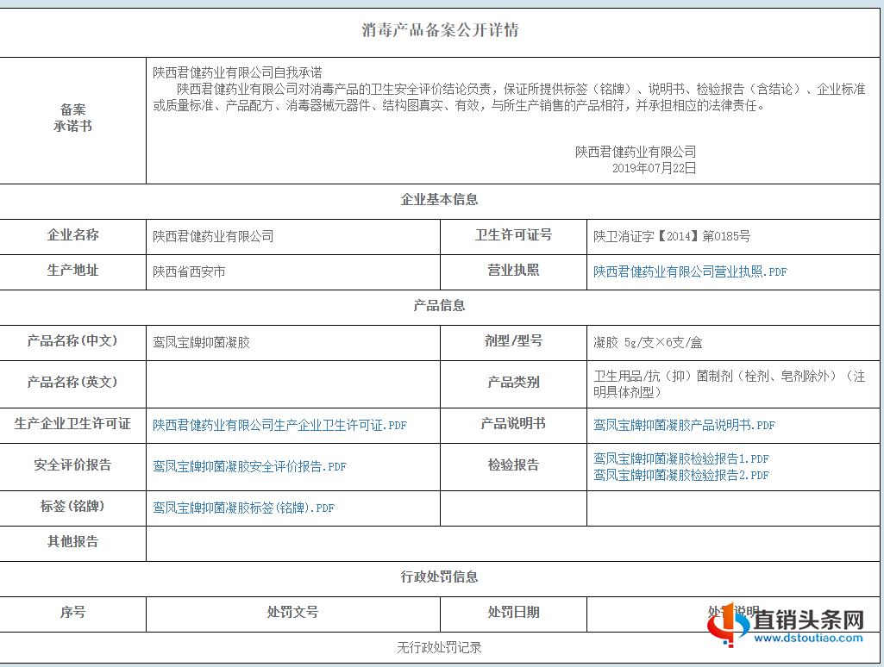Image resolution: width=884 pixels, height=667 pixels.
Task: Click heading 陕西君健药业有限公司自我承诺
Action: tap(237, 72)
